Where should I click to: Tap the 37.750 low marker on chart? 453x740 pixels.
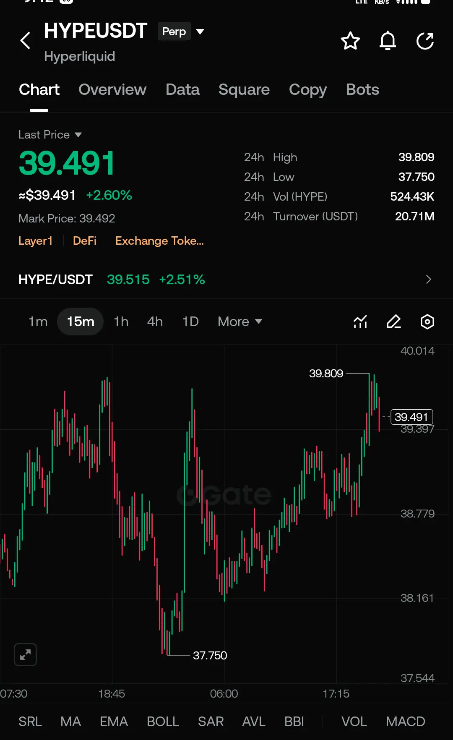210,655
